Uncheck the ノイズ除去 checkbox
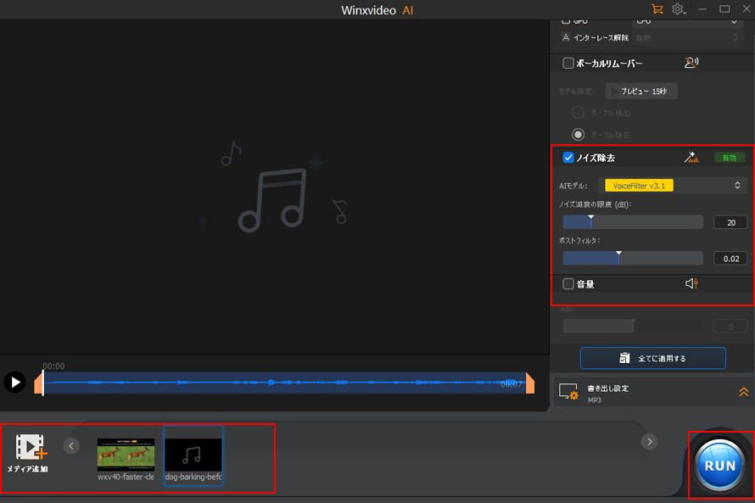Viewport: 755px width, 503px height. click(568, 158)
